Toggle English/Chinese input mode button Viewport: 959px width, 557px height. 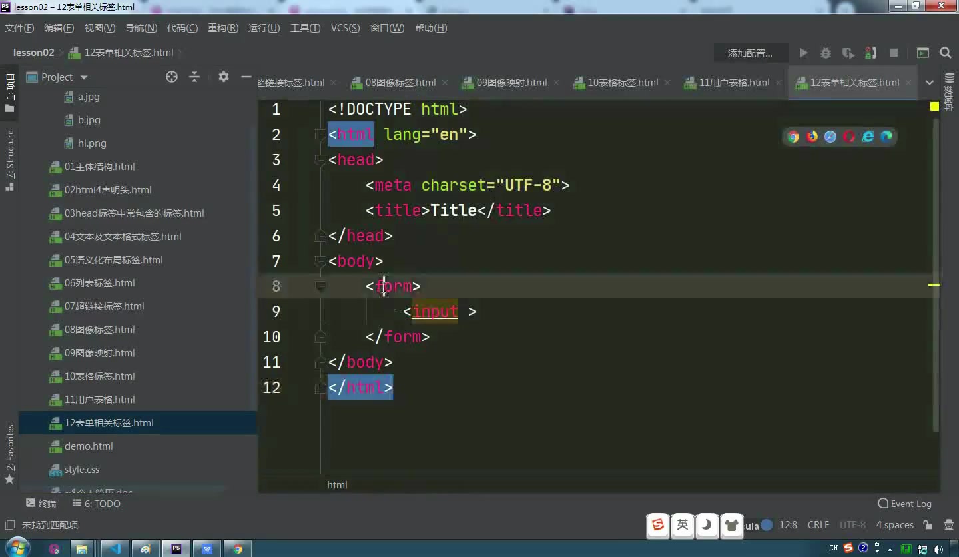click(x=683, y=525)
